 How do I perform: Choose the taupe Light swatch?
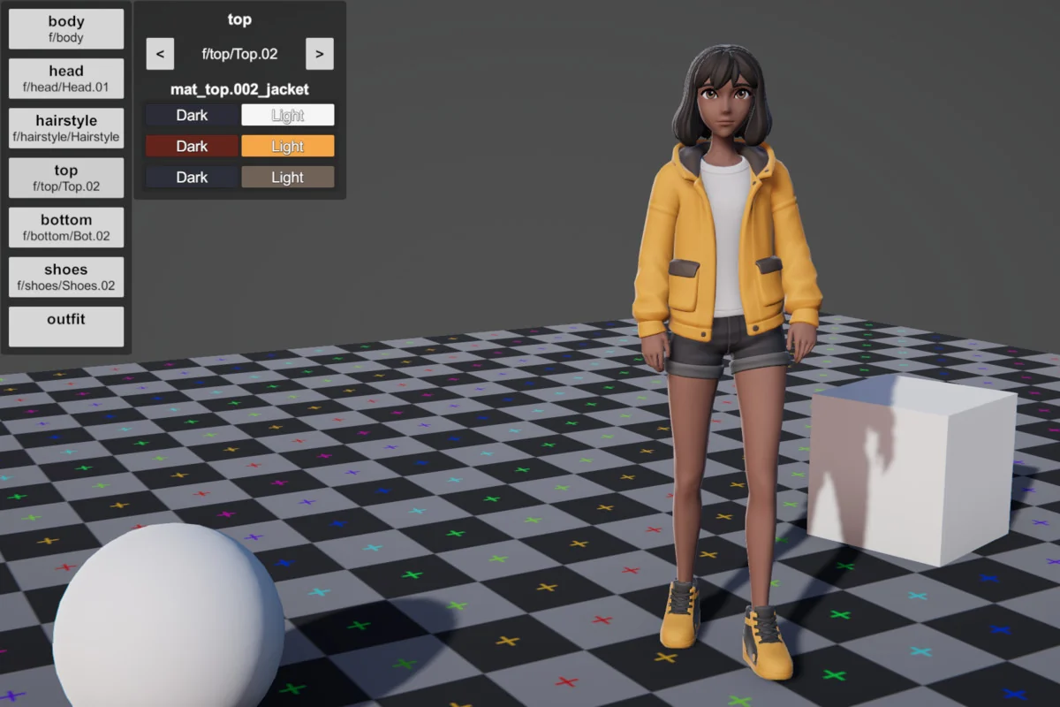click(288, 177)
